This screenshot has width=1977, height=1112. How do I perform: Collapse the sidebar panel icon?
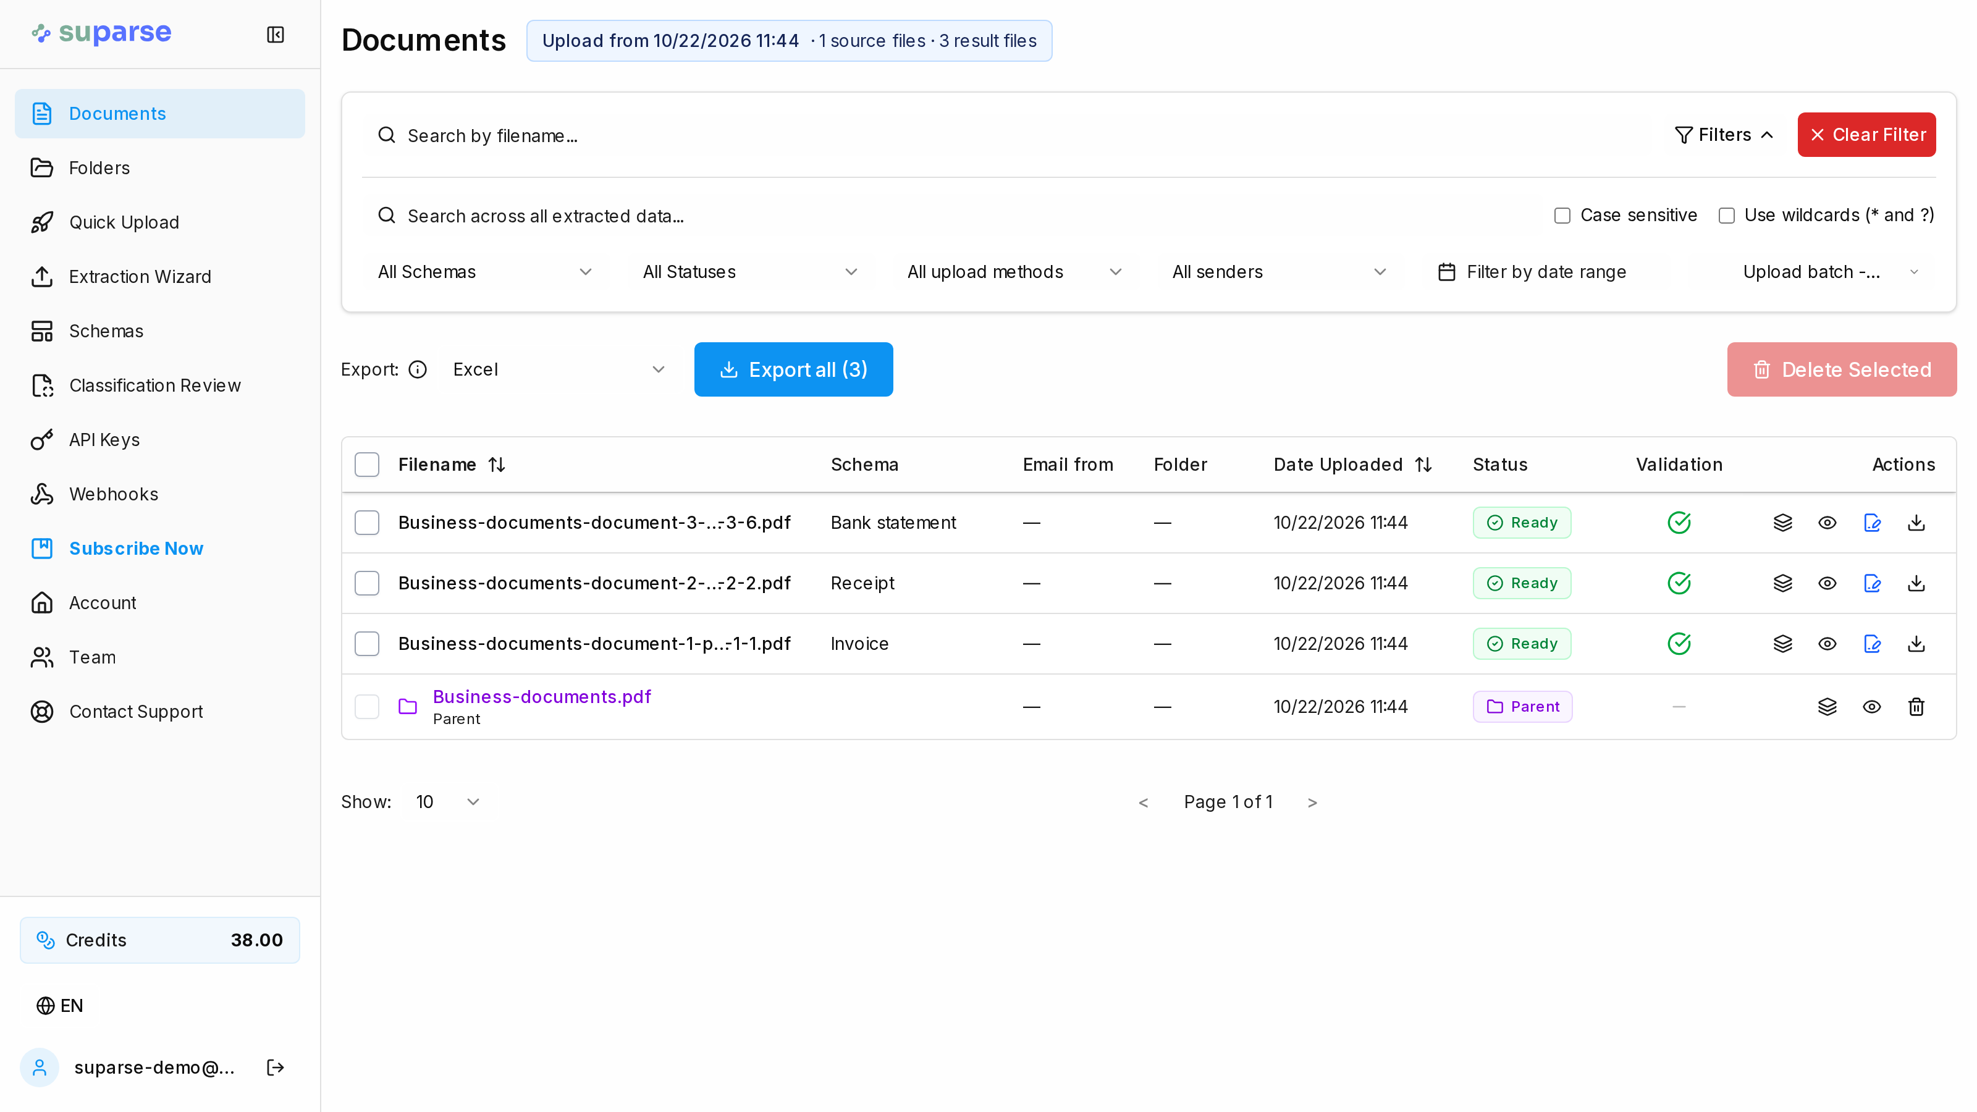tap(276, 35)
